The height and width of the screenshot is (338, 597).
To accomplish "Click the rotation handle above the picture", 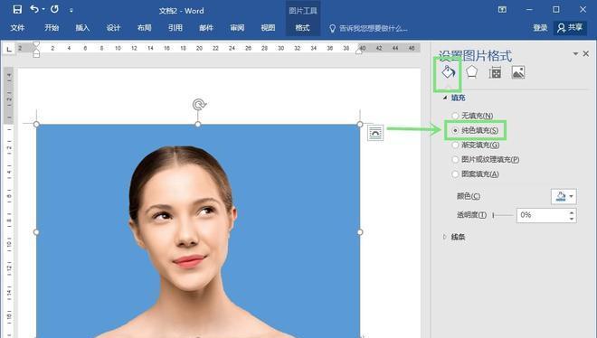I will (199, 104).
